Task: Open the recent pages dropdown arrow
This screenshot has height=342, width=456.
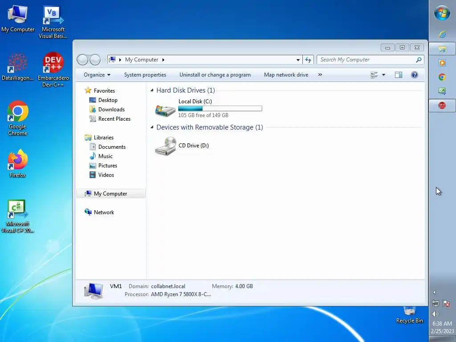Action: [104, 60]
